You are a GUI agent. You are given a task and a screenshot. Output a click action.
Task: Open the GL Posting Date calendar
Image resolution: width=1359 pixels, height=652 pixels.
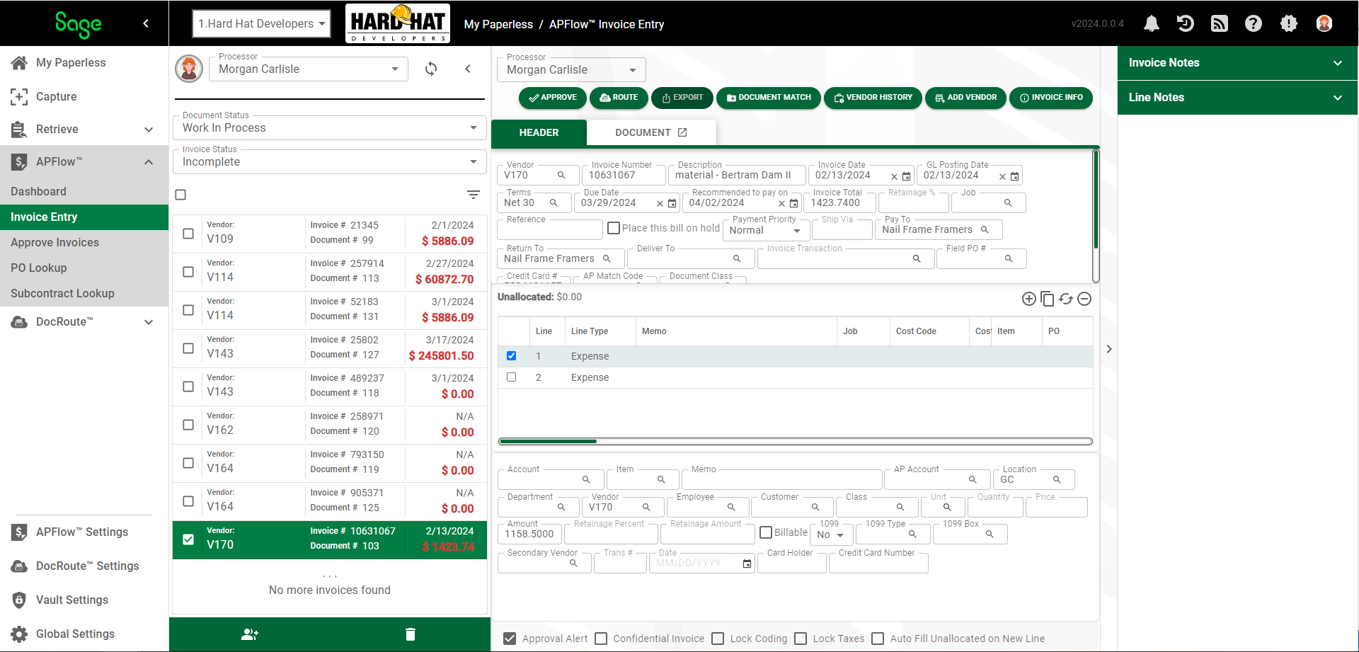point(1014,176)
